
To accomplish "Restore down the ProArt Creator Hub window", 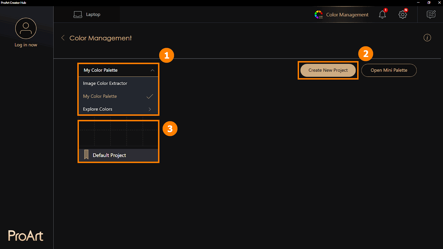I will [429, 2].
